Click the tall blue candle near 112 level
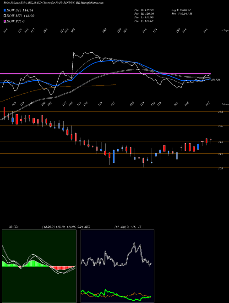The width and height of the screenshot is (229, 303). click(114, 156)
